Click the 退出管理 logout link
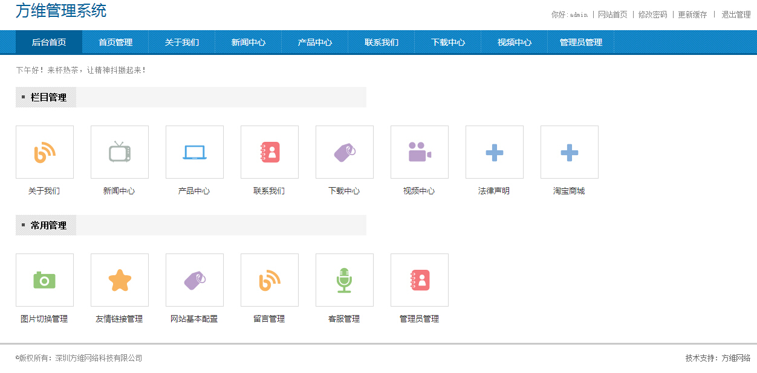This screenshot has width=757, height=373. (x=736, y=14)
